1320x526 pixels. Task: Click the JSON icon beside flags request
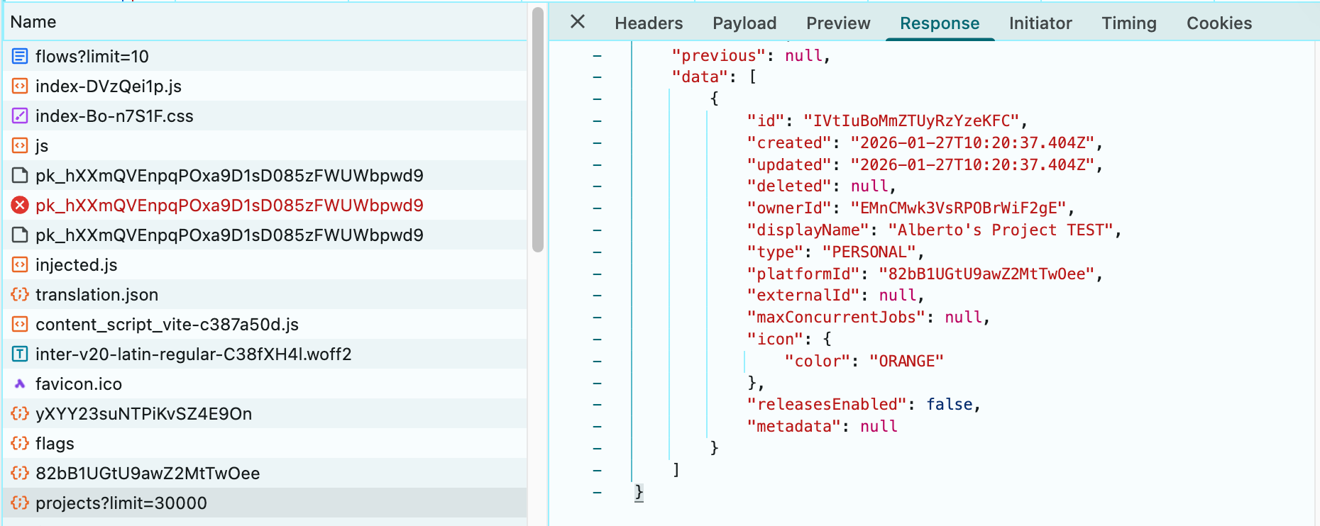20,443
